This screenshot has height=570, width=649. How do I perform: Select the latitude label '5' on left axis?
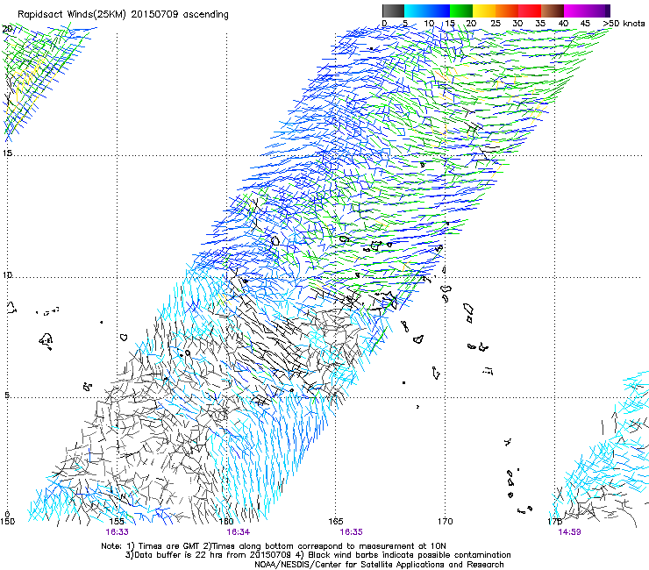(x=7, y=395)
